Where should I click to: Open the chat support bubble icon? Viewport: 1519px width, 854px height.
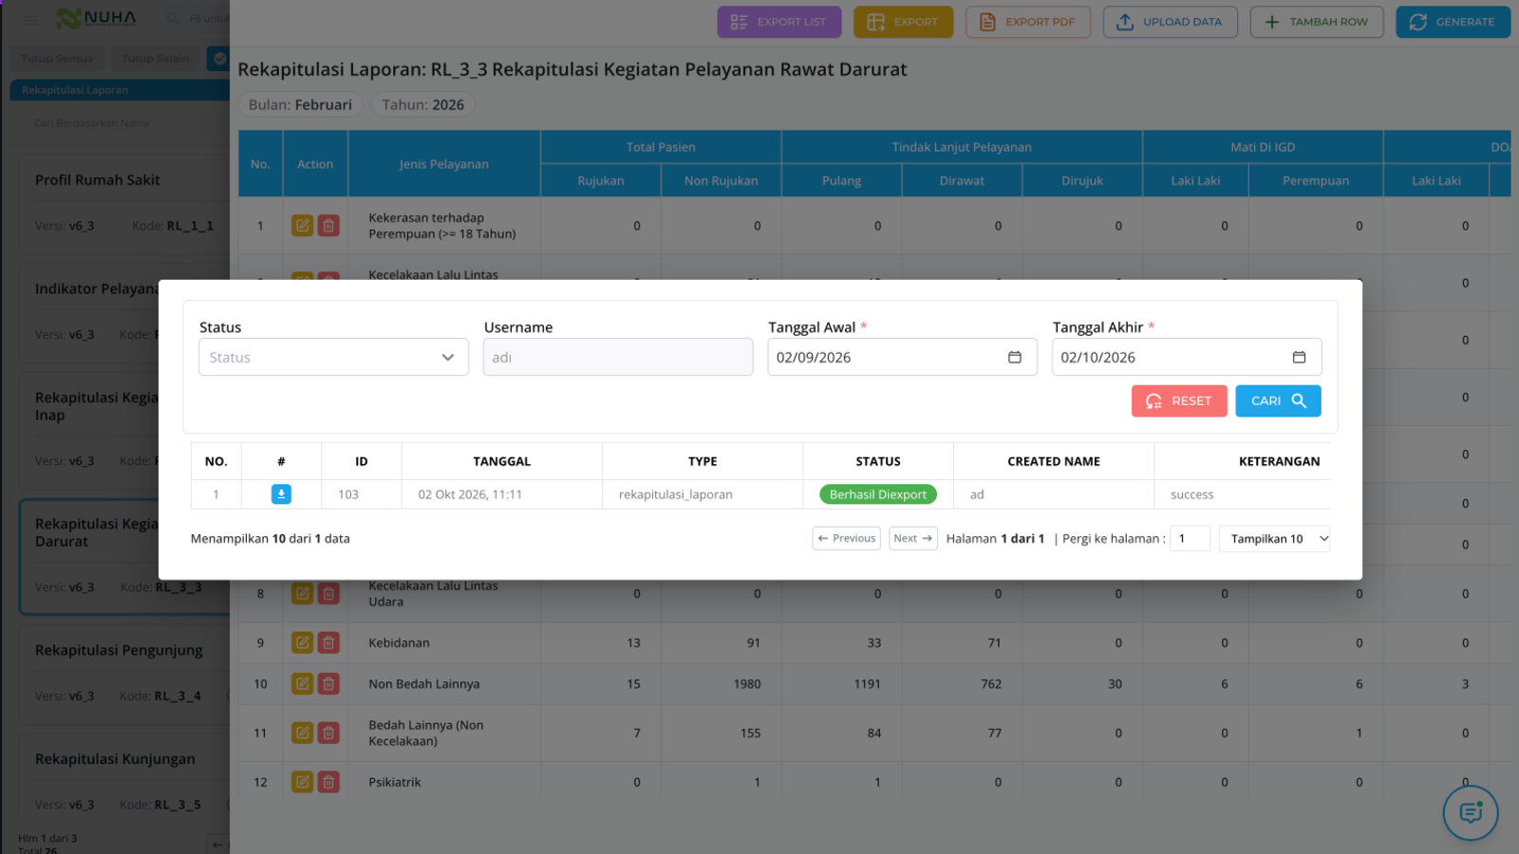(x=1471, y=813)
